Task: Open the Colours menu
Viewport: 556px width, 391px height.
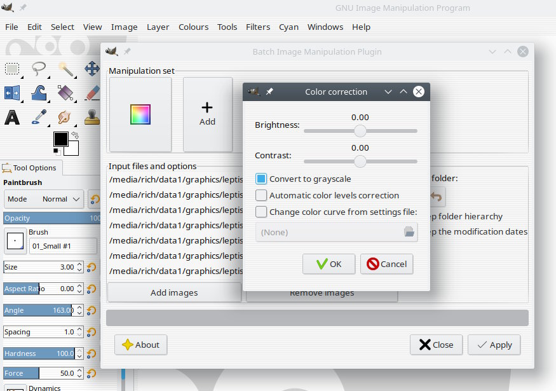Action: click(194, 27)
